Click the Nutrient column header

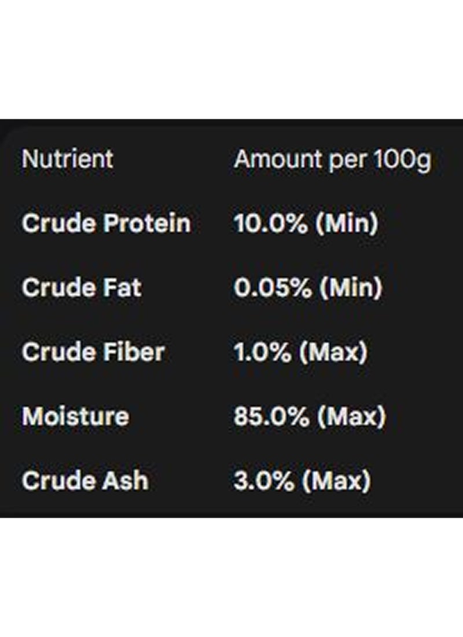tap(67, 159)
